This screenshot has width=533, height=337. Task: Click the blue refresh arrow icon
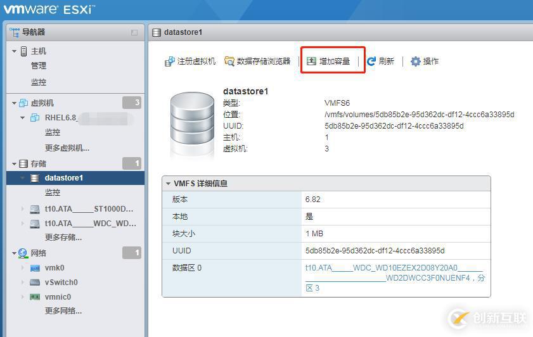[x=371, y=61]
